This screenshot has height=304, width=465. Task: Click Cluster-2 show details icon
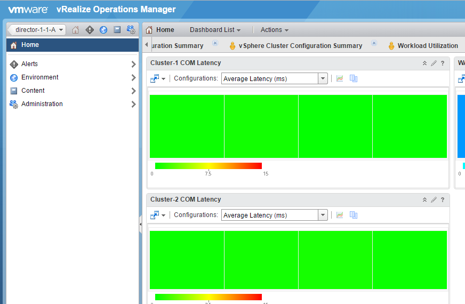click(353, 215)
